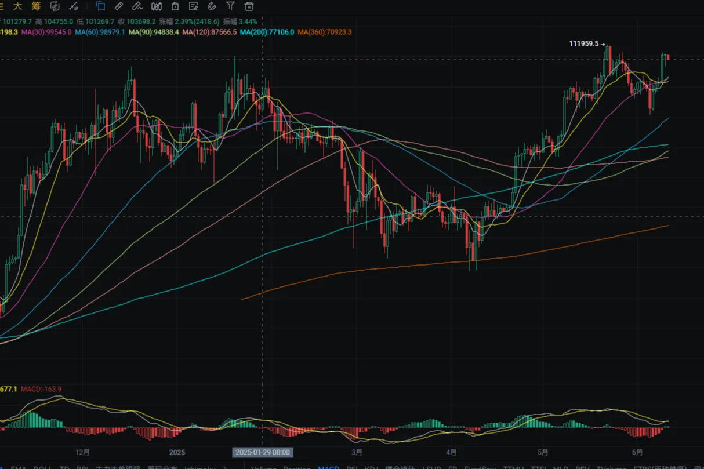Expand more main indicators arrow after Ichimoku
The image size is (704, 469).
tap(224, 466)
